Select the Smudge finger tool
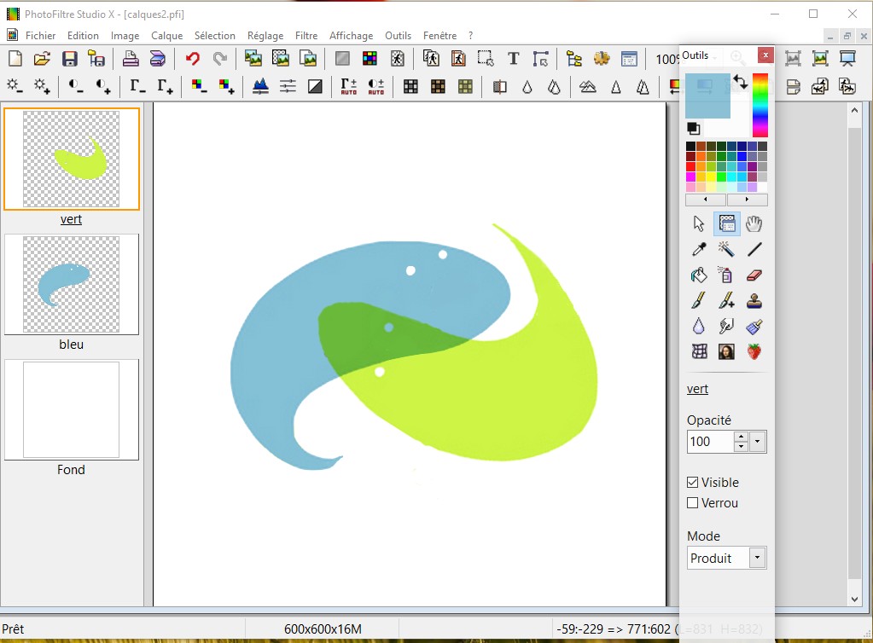The height and width of the screenshot is (643, 873). pyautogui.click(x=726, y=326)
